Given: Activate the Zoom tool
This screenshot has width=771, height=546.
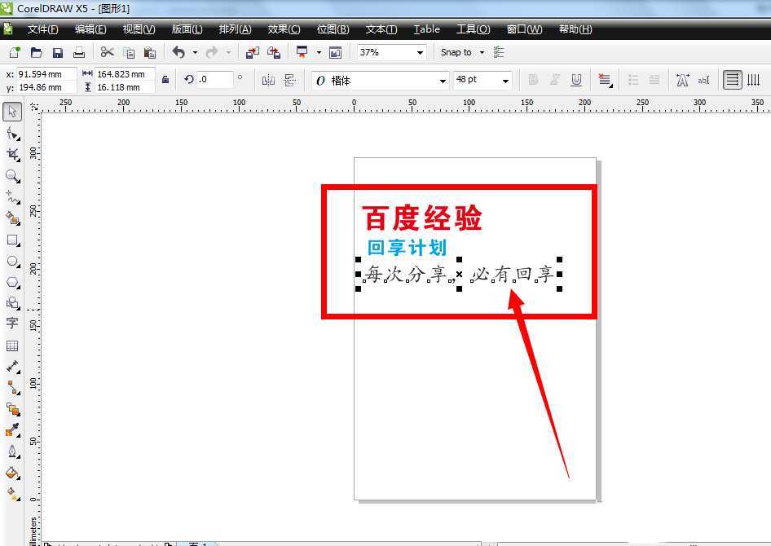Looking at the screenshot, I should pos(12,177).
